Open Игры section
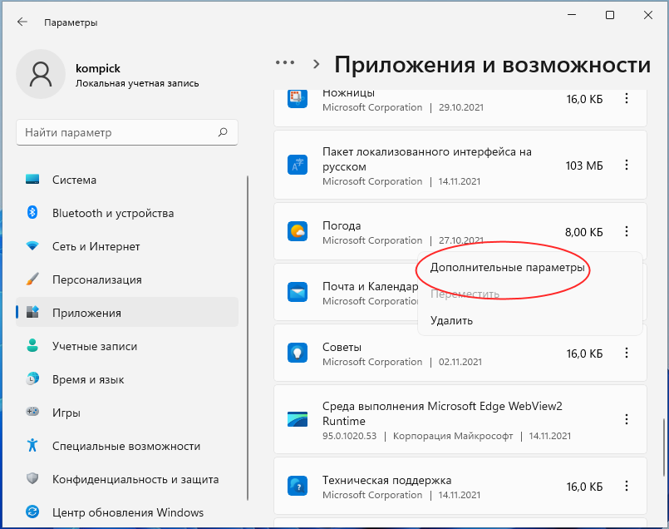 click(126, 413)
